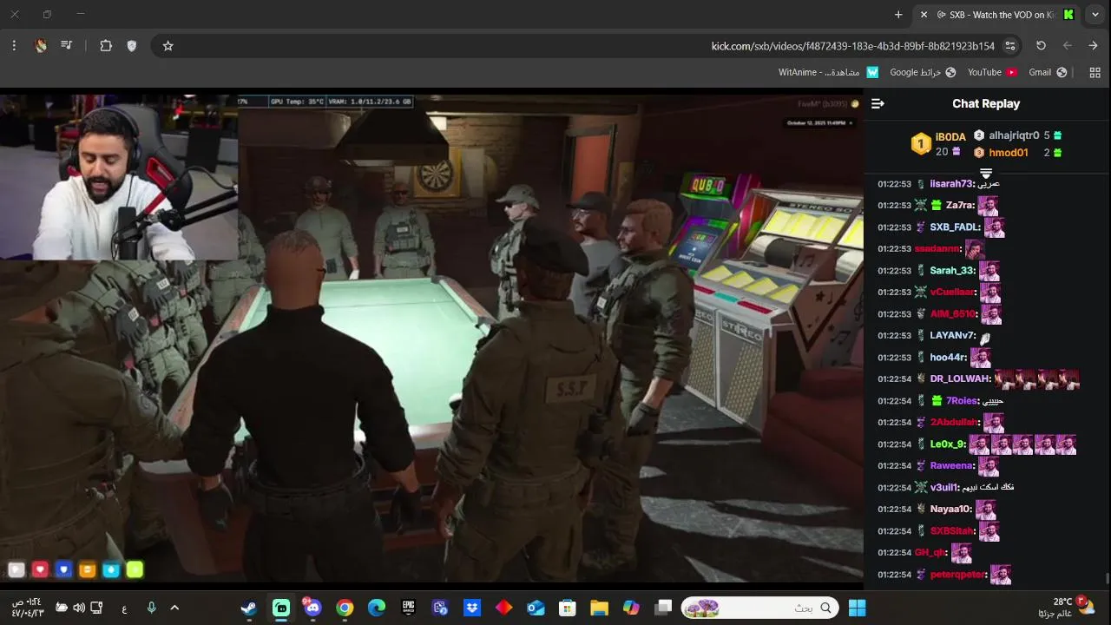Click username Sarah_33 in chat
The height and width of the screenshot is (625, 1111).
click(952, 271)
